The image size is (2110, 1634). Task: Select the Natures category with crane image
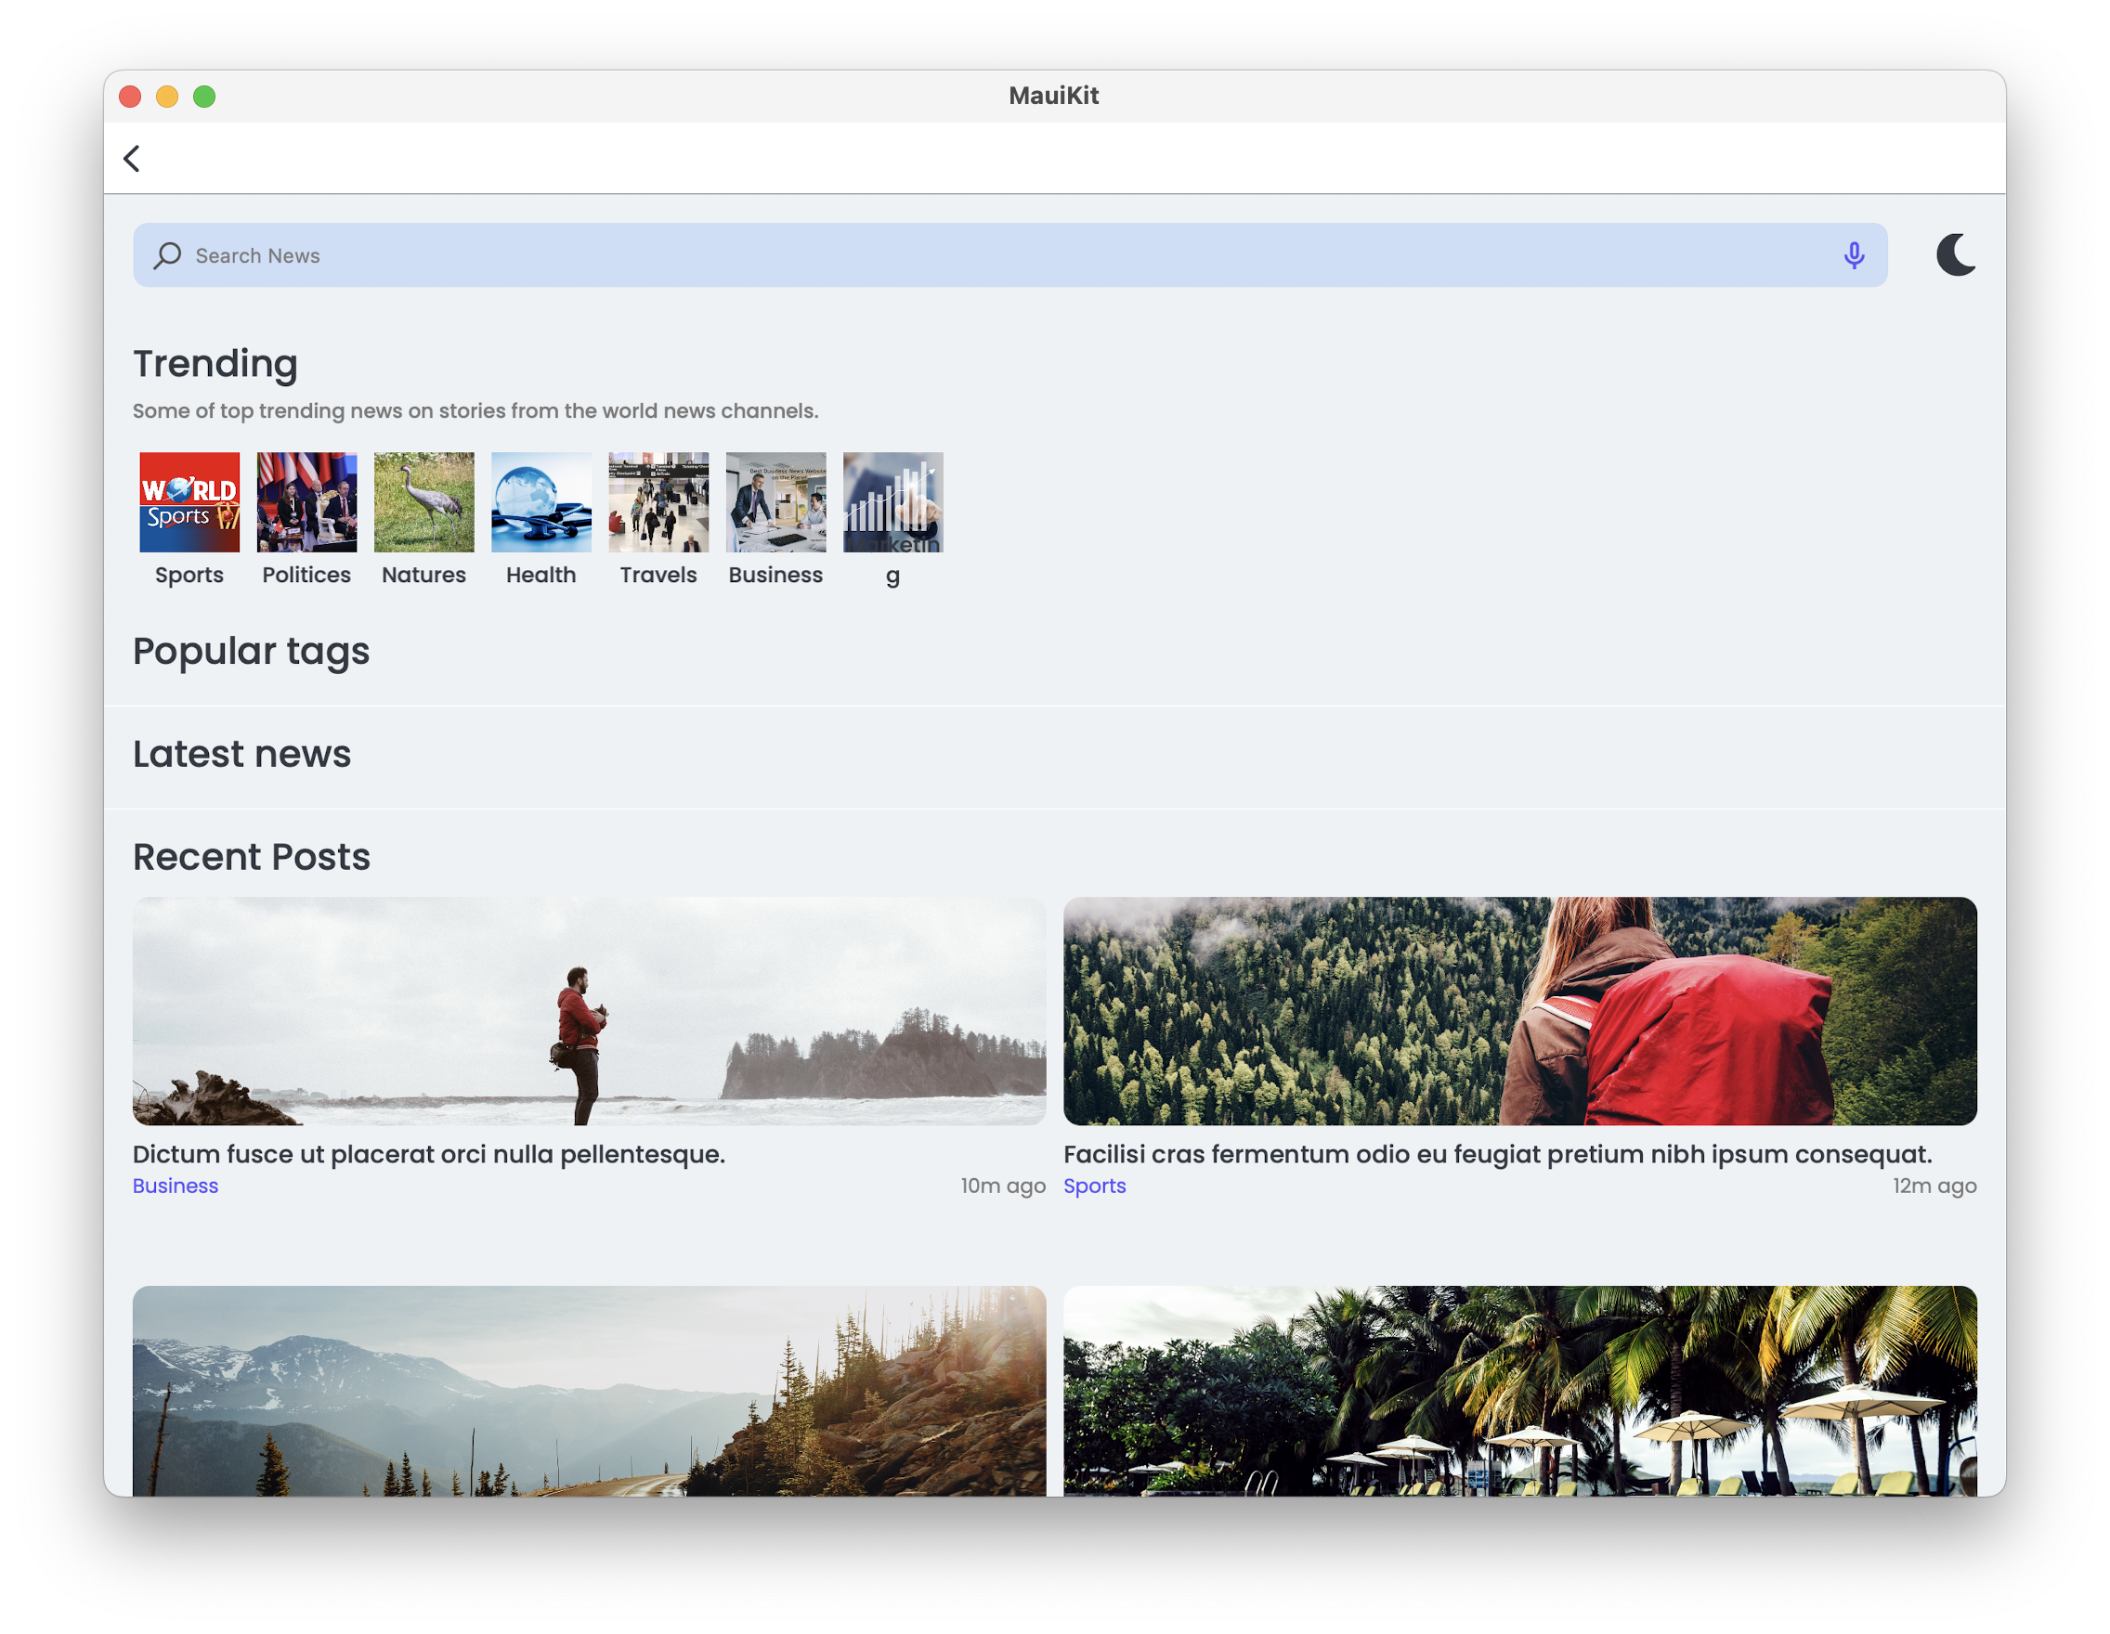tap(424, 502)
